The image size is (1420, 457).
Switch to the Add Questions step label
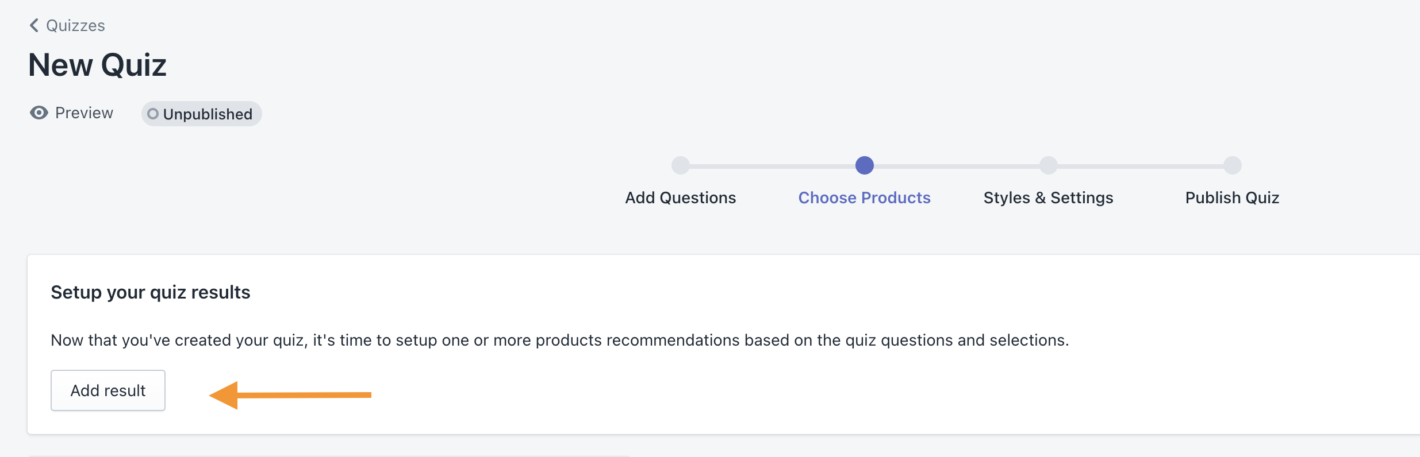pyautogui.click(x=680, y=197)
